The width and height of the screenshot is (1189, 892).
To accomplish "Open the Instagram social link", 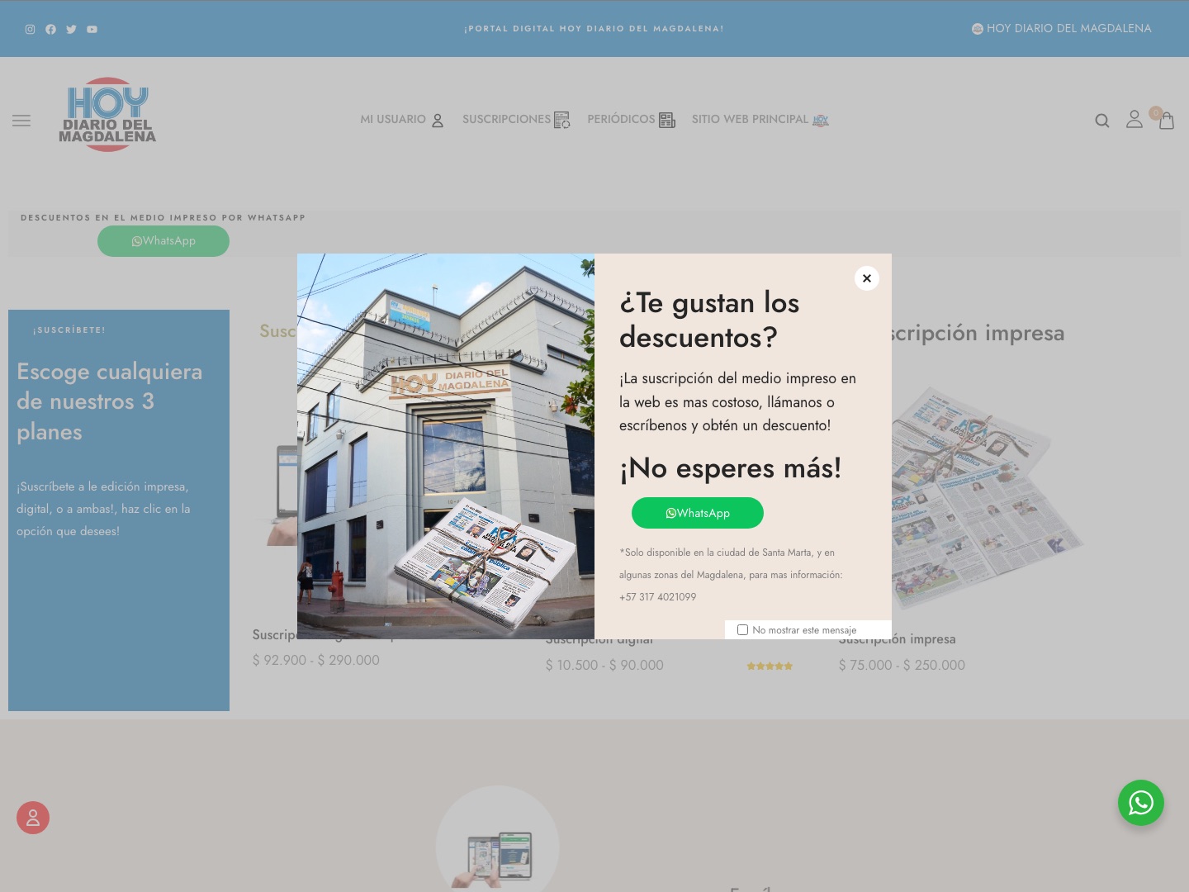I will pos(30,29).
